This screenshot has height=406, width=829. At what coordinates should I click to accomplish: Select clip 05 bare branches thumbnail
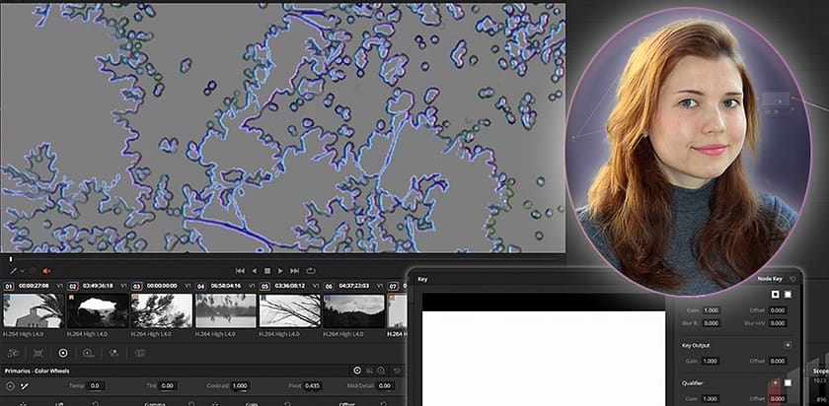[x=290, y=311]
